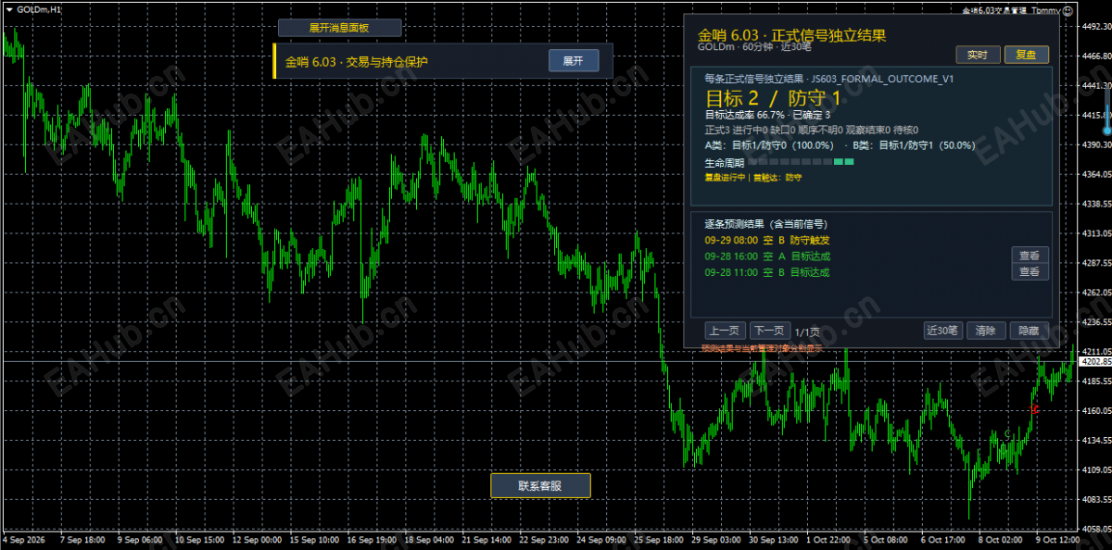Click the 1/1页 page indicator

click(807, 331)
